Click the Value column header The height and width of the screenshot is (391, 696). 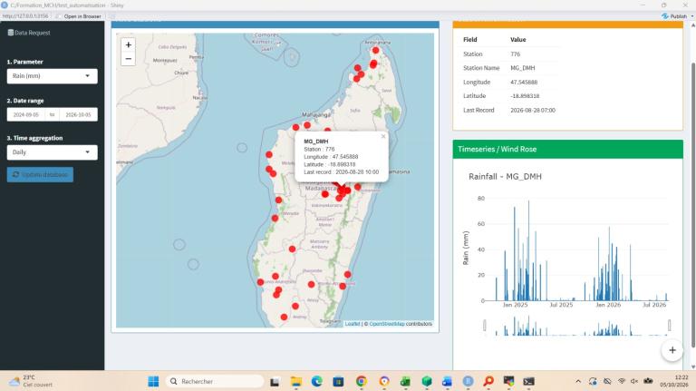pos(518,40)
